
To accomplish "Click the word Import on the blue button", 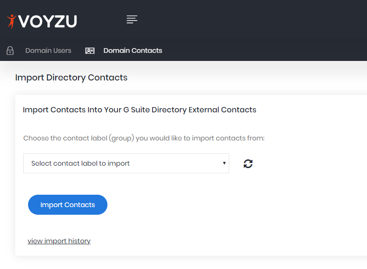I will coord(51,205).
